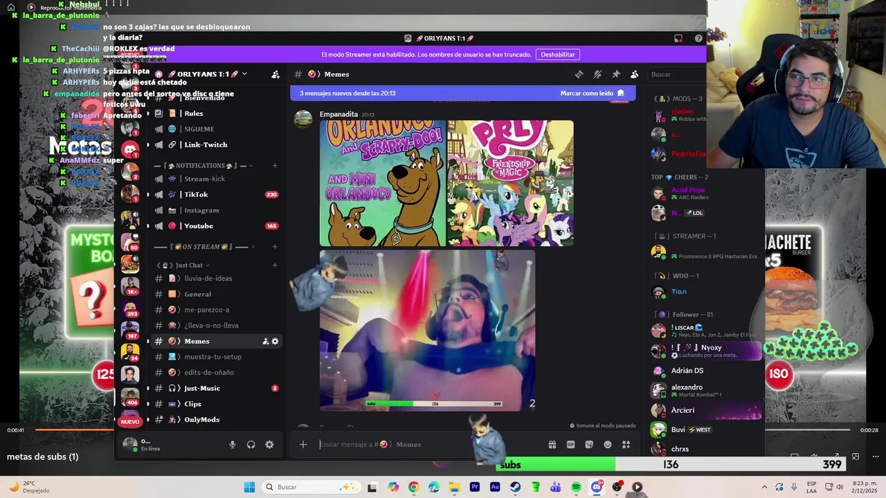
Task: Open Instagram channel
Action: tap(216, 210)
